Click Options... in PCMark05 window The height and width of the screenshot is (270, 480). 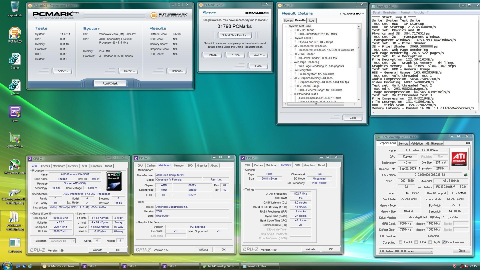[177, 71]
